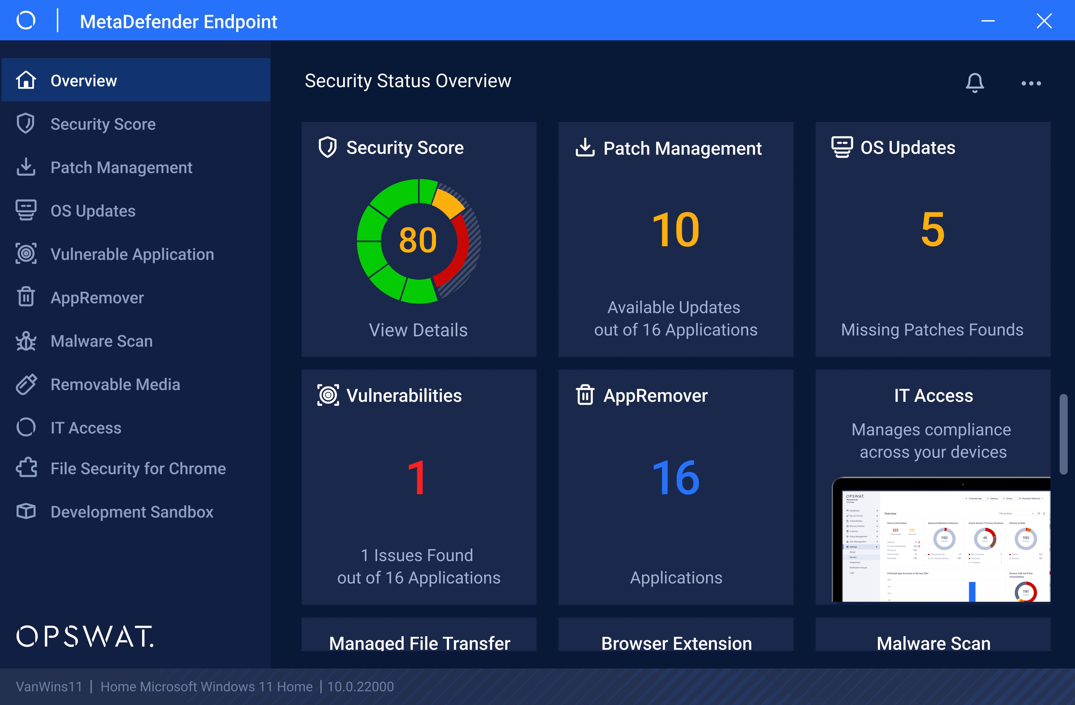Screen dimensions: 1075x705
Task: Click View Details under Security Score
Action: coord(418,330)
